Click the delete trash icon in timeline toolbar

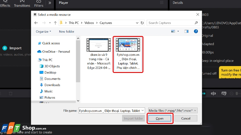tap(11, 93)
